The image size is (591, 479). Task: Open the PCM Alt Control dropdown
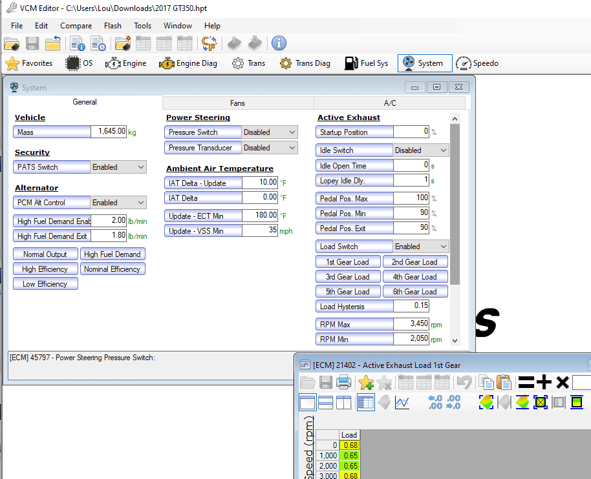point(141,203)
